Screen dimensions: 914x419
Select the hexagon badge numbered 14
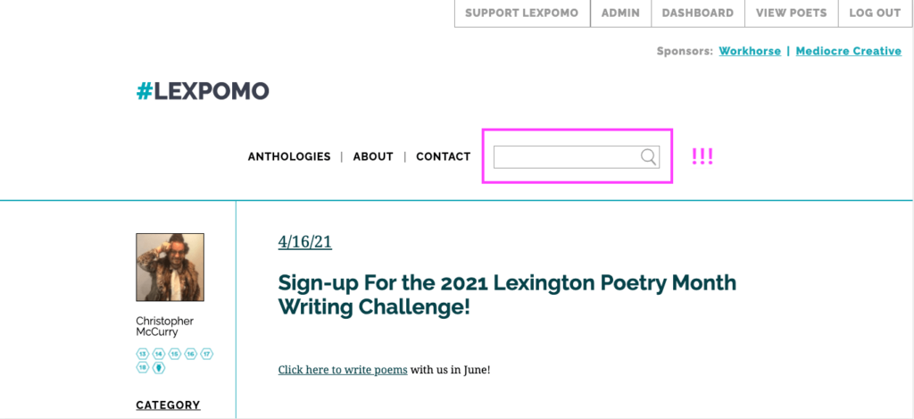coord(159,354)
